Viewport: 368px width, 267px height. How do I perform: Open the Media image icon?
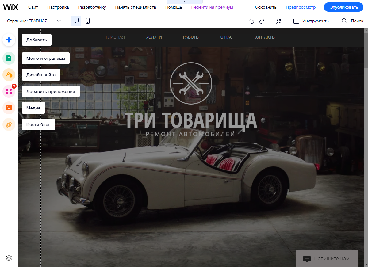[9, 108]
